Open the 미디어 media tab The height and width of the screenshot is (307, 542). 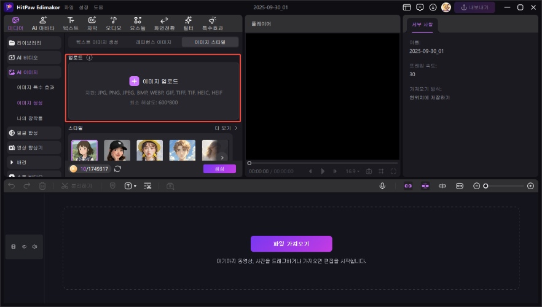coord(15,23)
